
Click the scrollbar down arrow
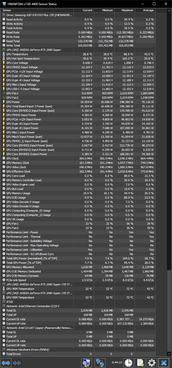coord(169,354)
